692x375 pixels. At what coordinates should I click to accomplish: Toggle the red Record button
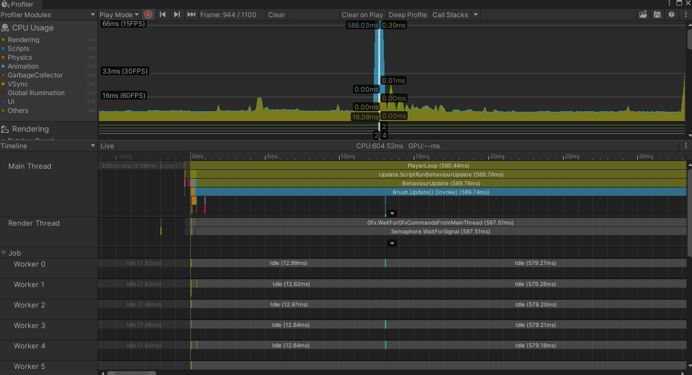click(148, 15)
